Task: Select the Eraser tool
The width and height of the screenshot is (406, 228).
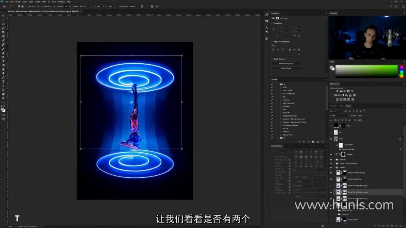Action: click(x=3, y=61)
